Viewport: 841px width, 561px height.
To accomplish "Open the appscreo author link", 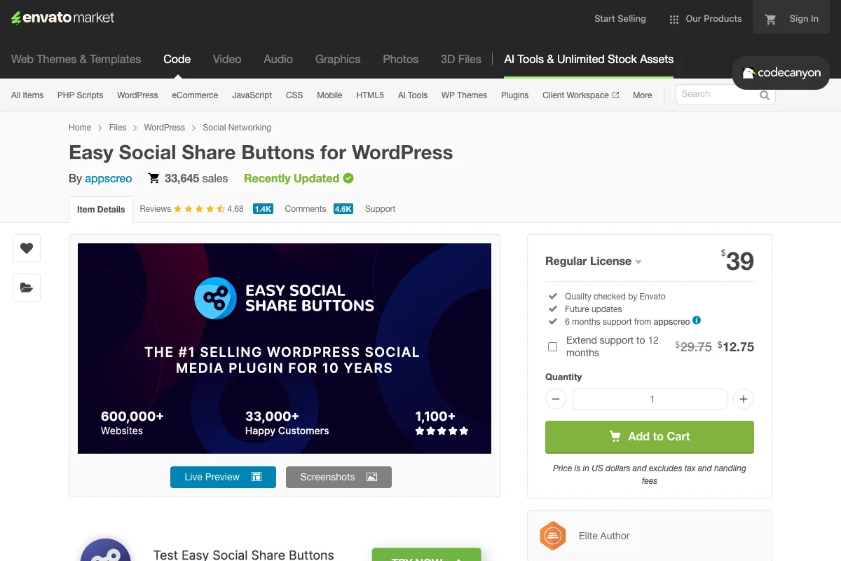I will point(109,179).
